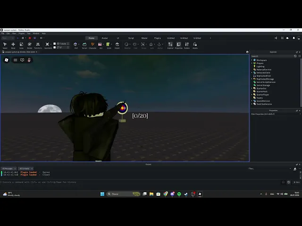Viewport: 302px width, 226px height.
Task: Open the All Contexts dropdown in Output
Action: point(26,169)
